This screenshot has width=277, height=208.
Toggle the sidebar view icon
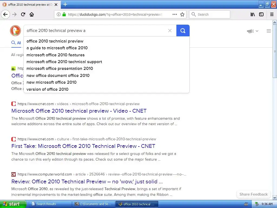pyautogui.click(x=261, y=14)
